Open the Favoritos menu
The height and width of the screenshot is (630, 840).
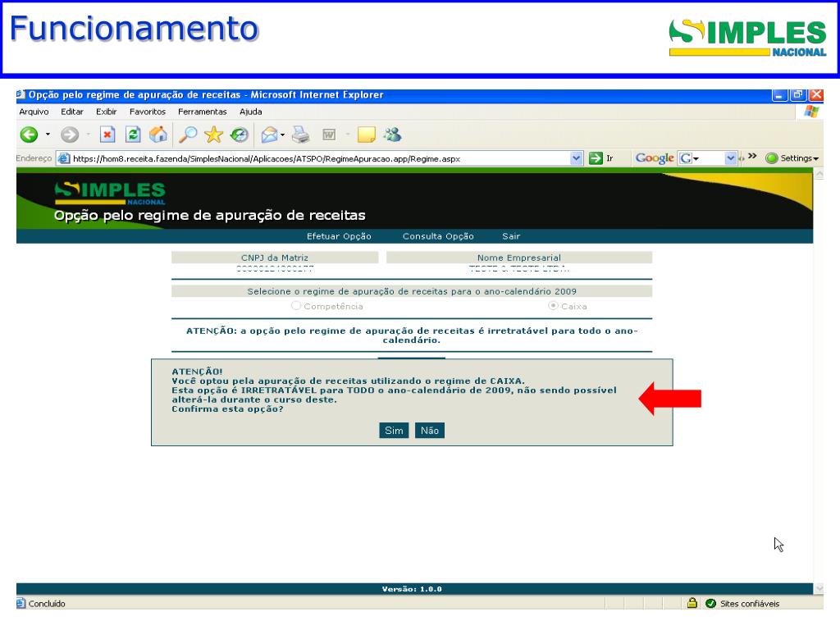click(148, 112)
